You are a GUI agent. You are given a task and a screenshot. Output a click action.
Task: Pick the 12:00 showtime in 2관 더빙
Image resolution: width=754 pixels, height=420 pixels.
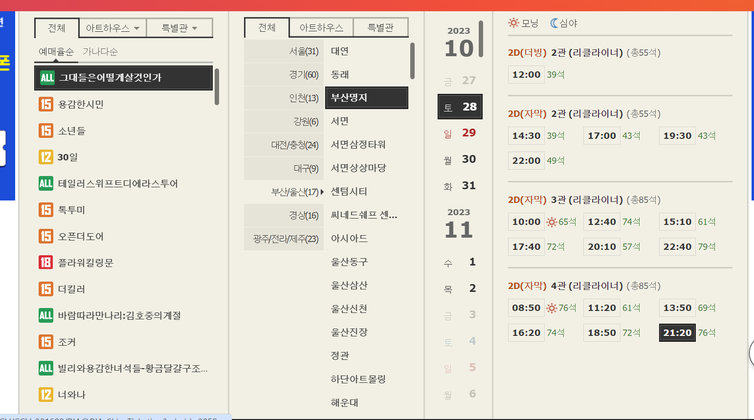[x=526, y=75]
